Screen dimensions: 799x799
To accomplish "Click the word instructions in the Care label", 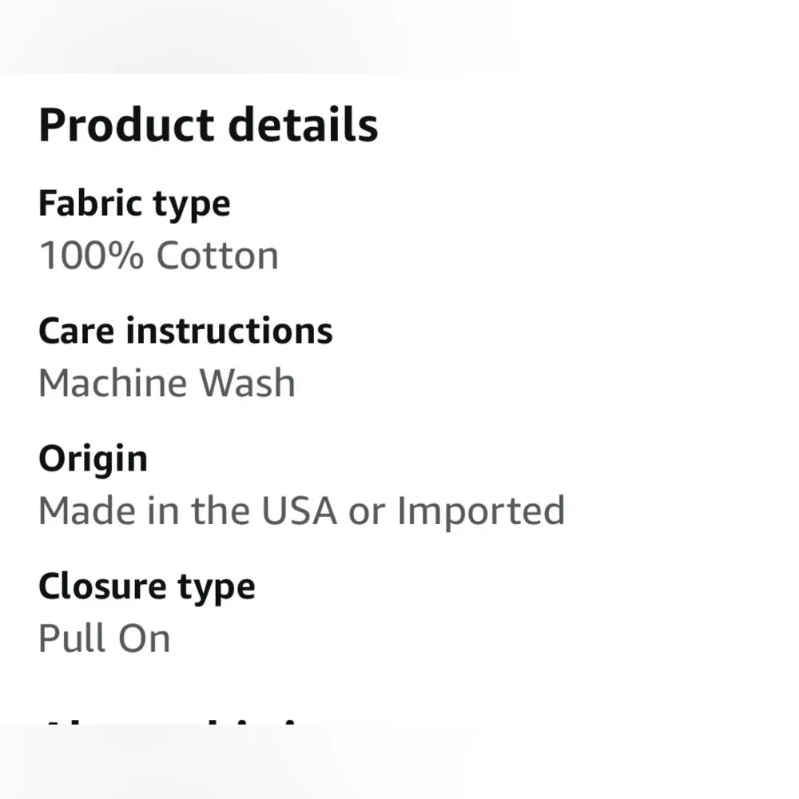I will pos(229,331).
